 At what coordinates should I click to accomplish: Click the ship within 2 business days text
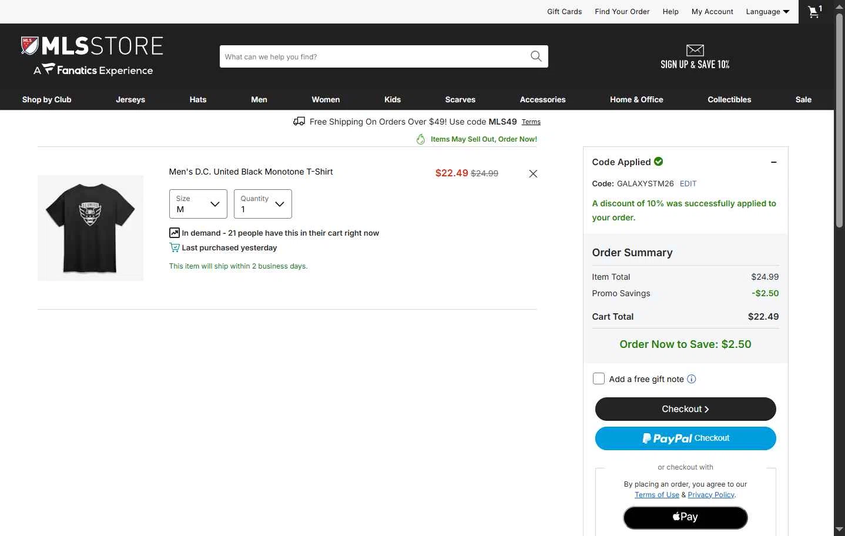point(238,266)
